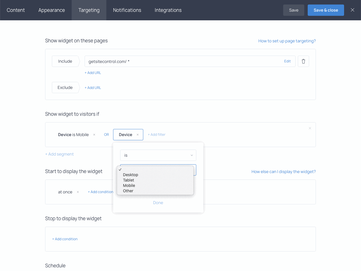Open "How to set up page targeting?" help link

click(287, 41)
